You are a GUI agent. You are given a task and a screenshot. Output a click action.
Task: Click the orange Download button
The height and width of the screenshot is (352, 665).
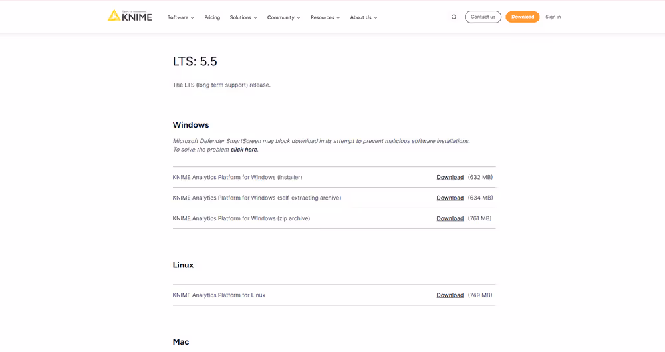coord(523,17)
